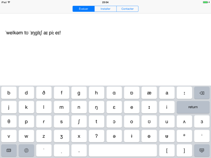Place cursor in the phonetic text line
Image resolution: width=211 pixels, height=158 pixels.
(x=33, y=33)
